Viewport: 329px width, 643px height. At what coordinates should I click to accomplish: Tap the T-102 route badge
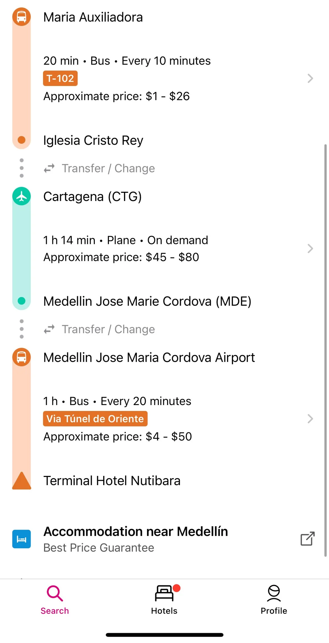[x=60, y=78]
